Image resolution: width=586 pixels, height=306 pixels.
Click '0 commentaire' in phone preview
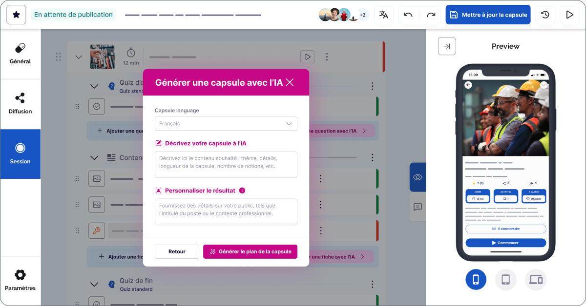click(x=505, y=229)
